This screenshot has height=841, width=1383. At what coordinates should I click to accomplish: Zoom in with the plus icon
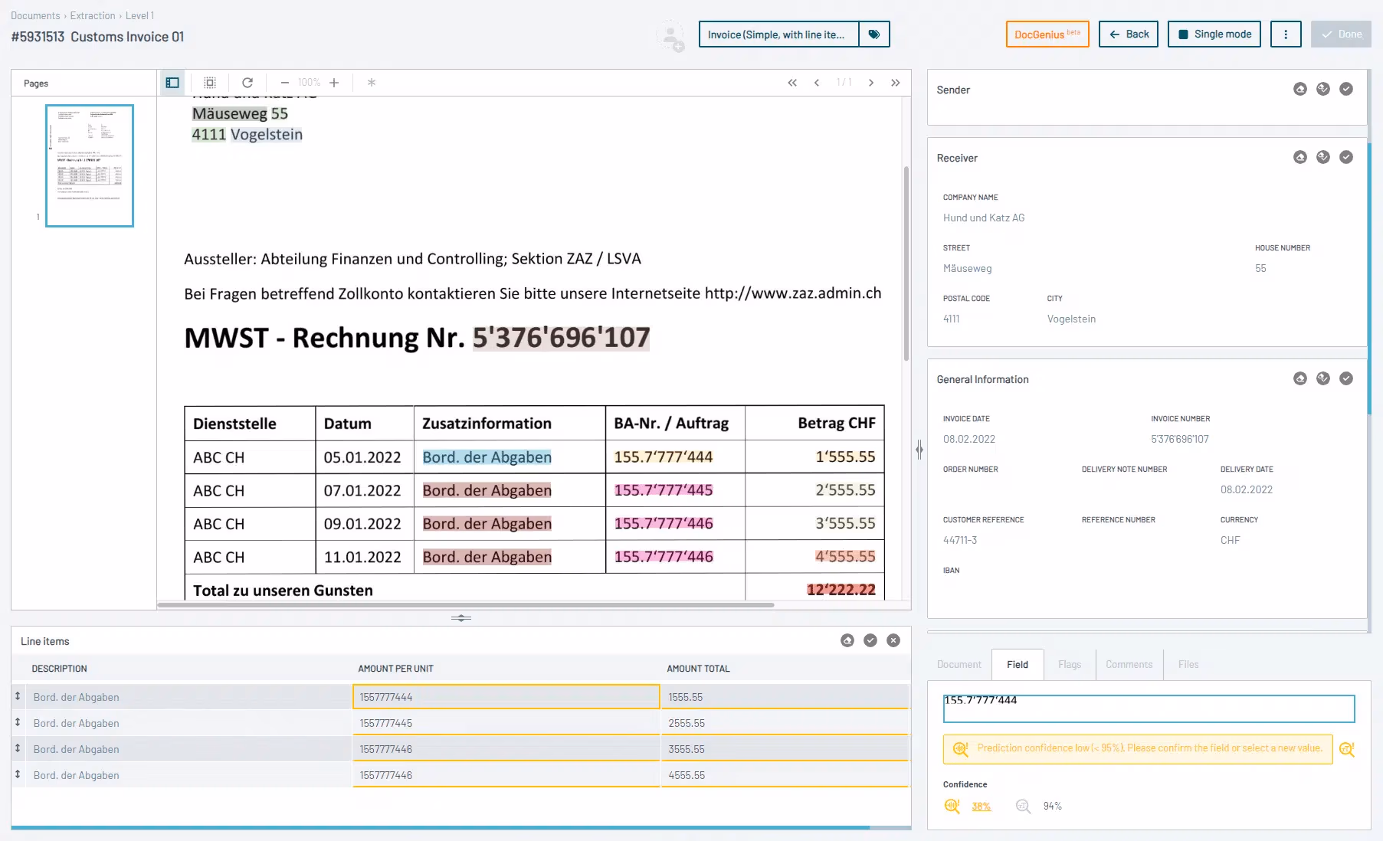click(x=334, y=83)
